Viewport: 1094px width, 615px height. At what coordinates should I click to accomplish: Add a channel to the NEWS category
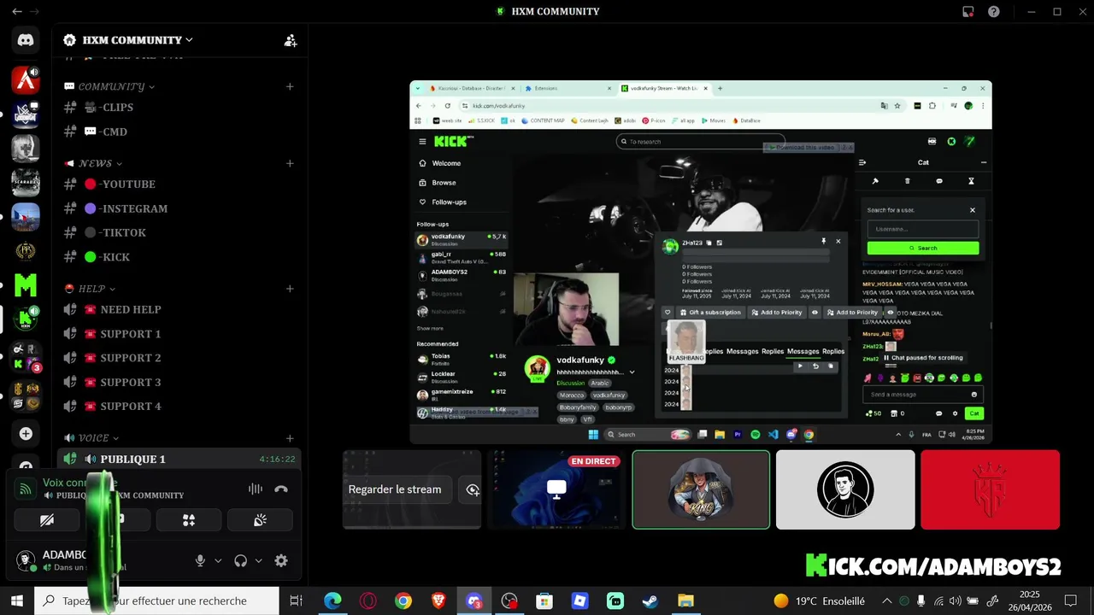[x=290, y=163]
